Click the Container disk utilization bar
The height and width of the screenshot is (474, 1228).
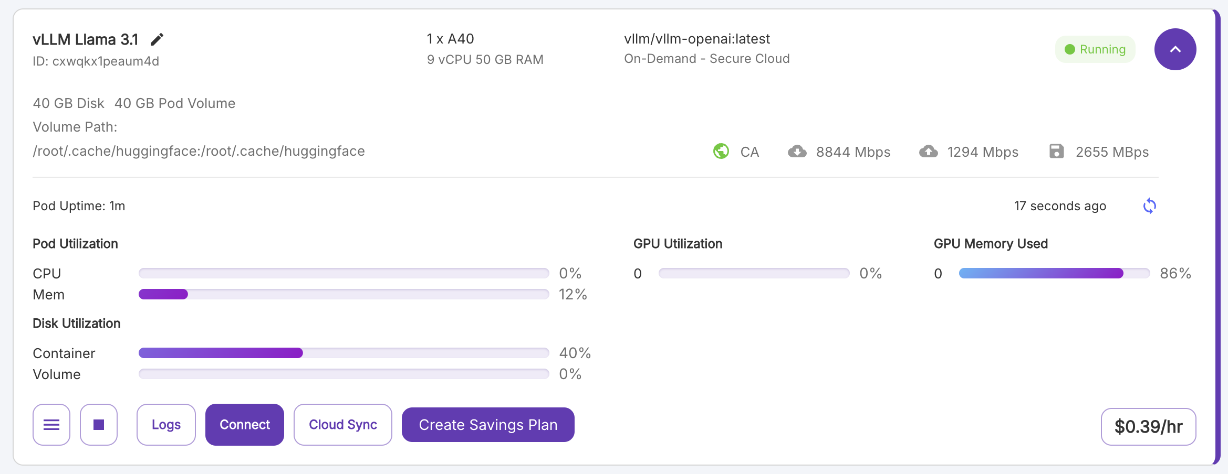(x=344, y=353)
